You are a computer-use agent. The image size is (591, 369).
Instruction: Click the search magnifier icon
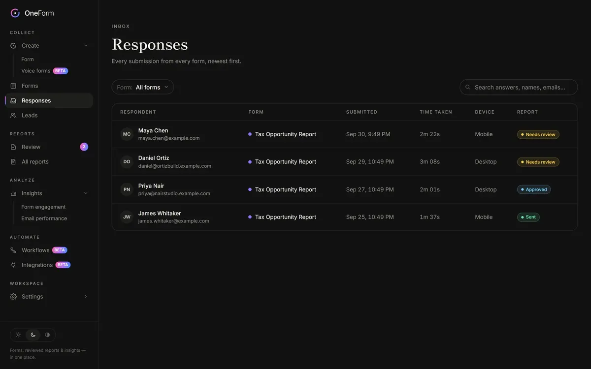click(x=468, y=87)
